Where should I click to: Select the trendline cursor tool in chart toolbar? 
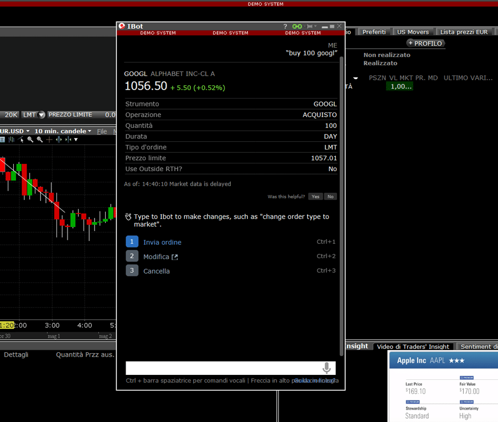21,140
